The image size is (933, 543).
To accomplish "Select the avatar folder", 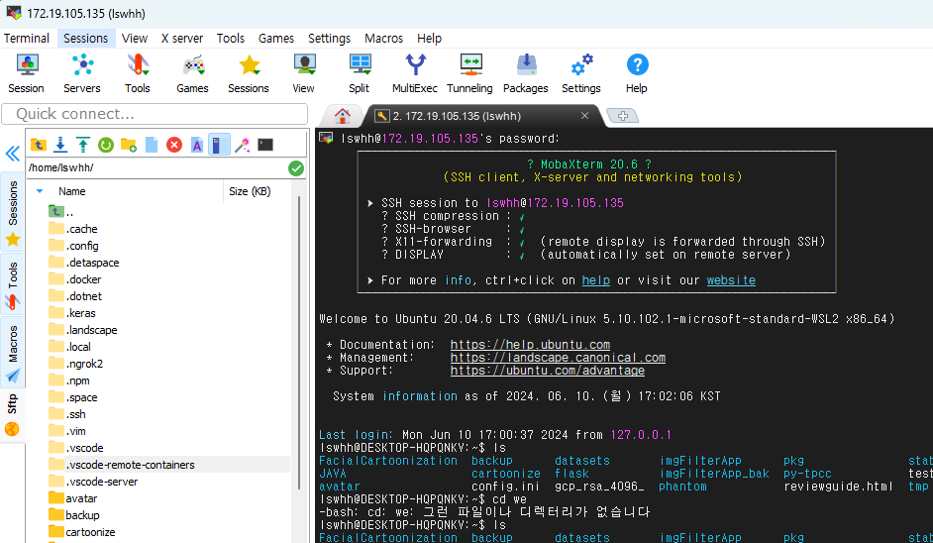I will 73,498.
